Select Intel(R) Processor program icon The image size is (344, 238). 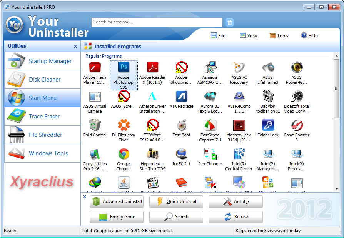pos(297,154)
